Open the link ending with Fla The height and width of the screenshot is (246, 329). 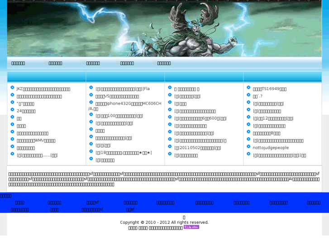123,89
